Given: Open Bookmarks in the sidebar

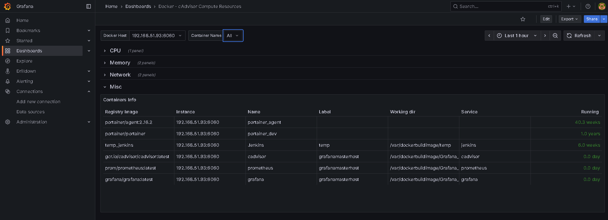Looking at the screenshot, I should coord(28,30).
